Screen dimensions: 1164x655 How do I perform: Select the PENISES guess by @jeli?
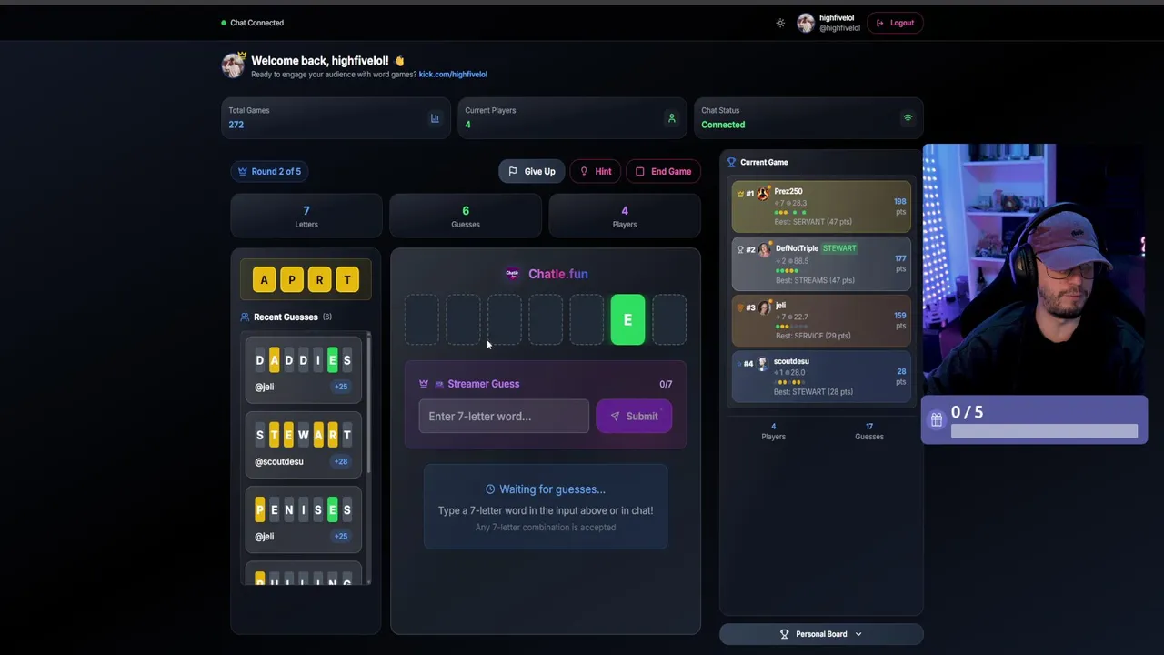point(303,519)
